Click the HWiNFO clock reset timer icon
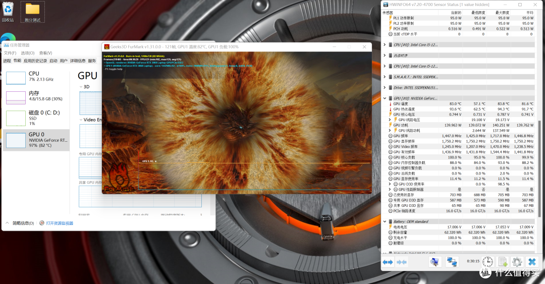Image resolution: width=545 pixels, height=284 pixels. [487, 262]
